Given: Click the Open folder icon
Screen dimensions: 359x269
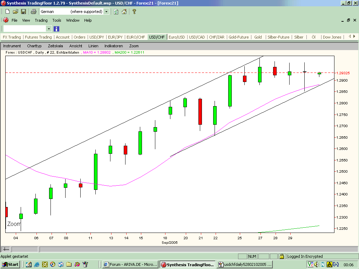Looking at the screenshot, I should point(15,12).
